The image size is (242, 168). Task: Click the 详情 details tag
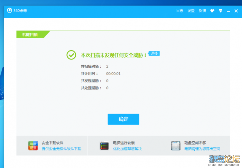[x=154, y=53]
